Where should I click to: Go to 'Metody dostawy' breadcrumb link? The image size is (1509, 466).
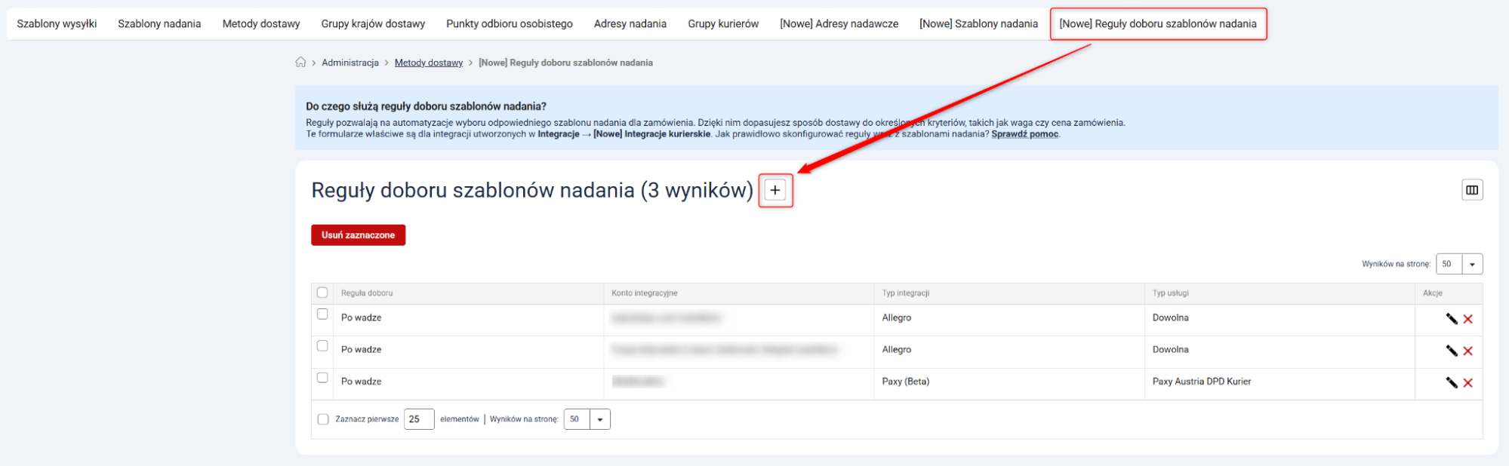click(x=428, y=63)
